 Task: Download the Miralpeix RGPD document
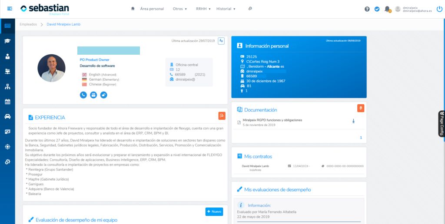coord(354,121)
